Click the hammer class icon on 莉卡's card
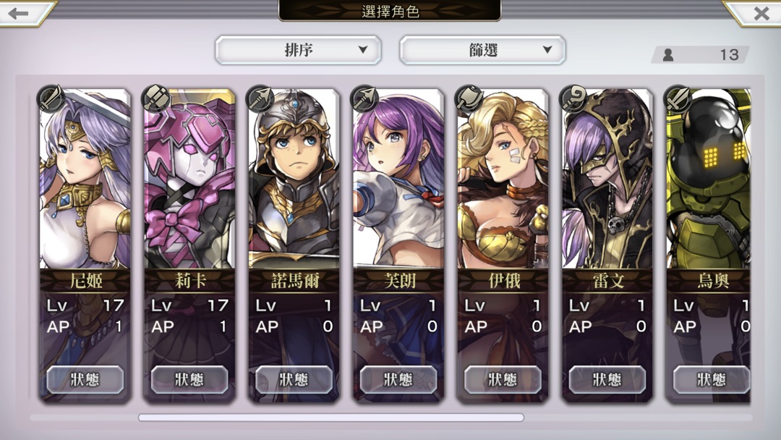Image resolution: width=781 pixels, height=440 pixels. (x=155, y=98)
